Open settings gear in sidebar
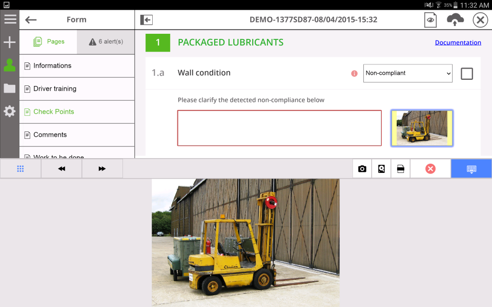Viewport: 492px width, 307px height. (10, 111)
